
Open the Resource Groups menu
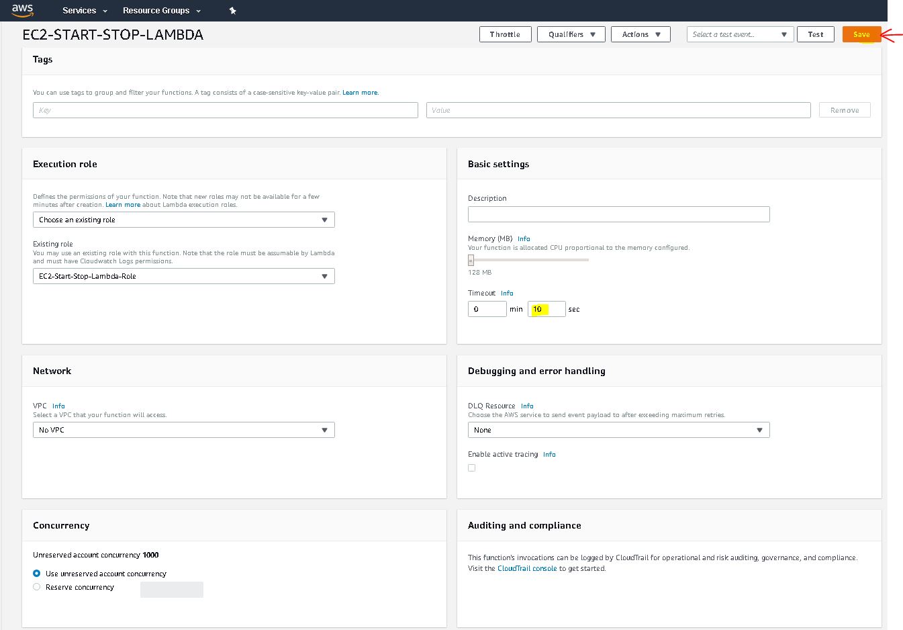pyautogui.click(x=161, y=11)
